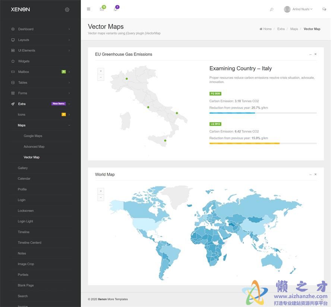This screenshot has width=331, height=307.
Task: Click the blue FQ 2020 progress bar
Action: (232, 113)
